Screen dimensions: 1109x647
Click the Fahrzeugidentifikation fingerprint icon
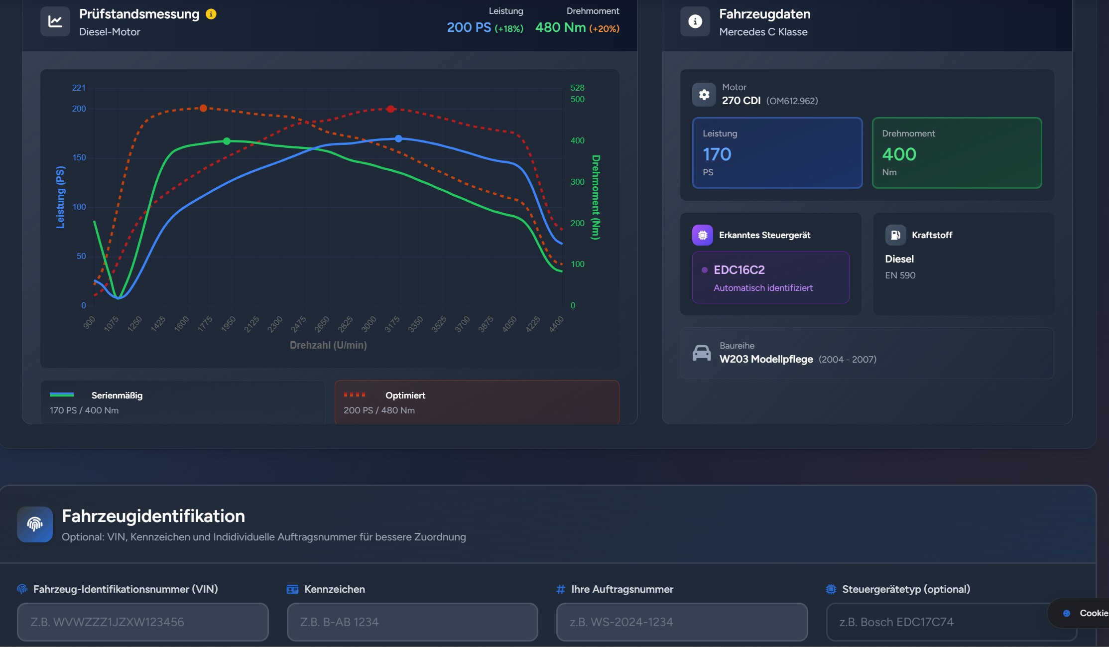34,524
